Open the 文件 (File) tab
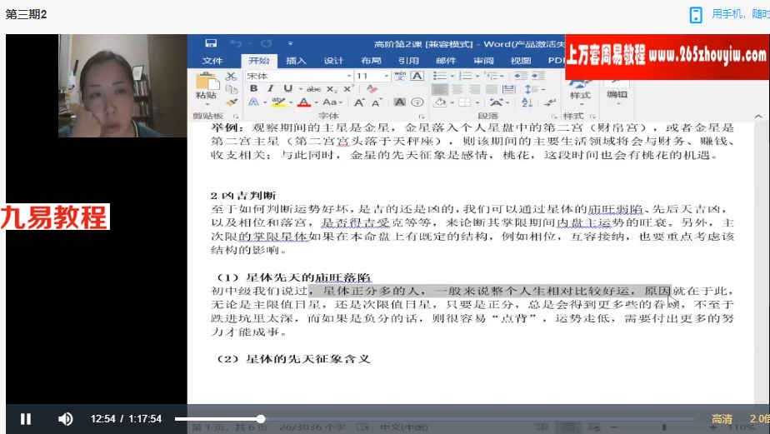The height and width of the screenshot is (434, 770). pyautogui.click(x=212, y=60)
